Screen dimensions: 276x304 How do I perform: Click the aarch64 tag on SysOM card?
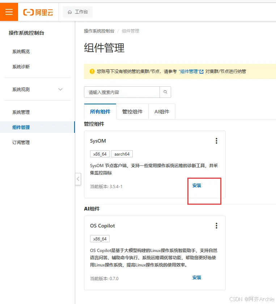[x=122, y=154]
